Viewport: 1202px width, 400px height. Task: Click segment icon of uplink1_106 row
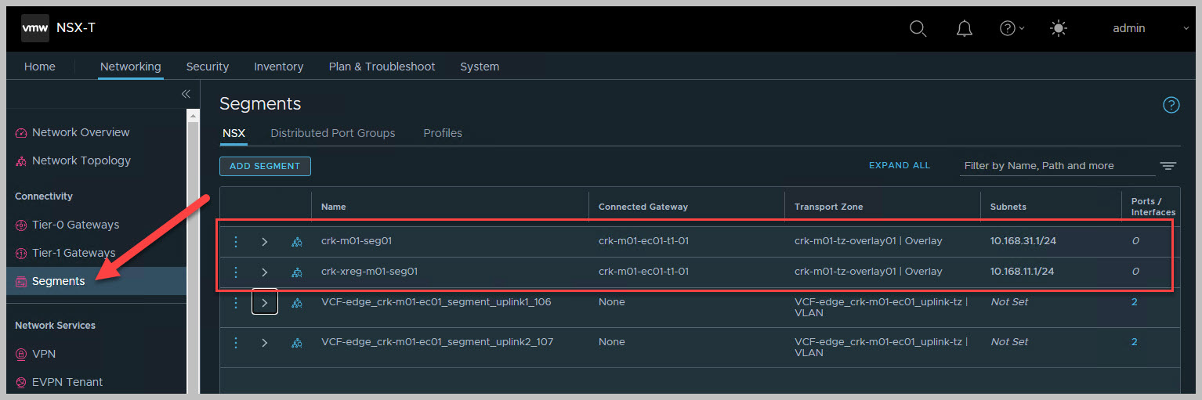(296, 303)
